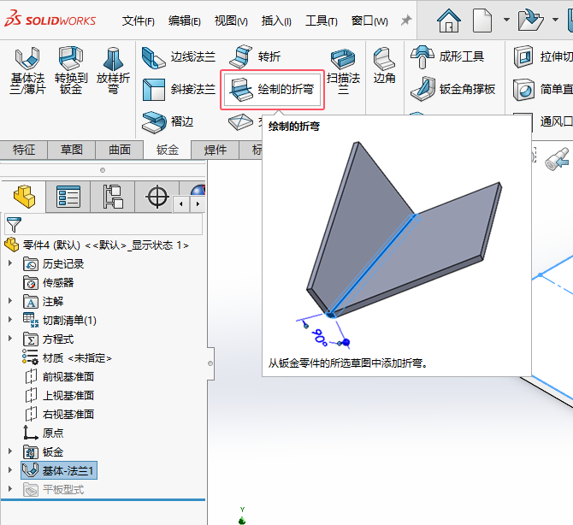Expand the 方程式 tree node
This screenshot has height=525, width=573.
pyautogui.click(x=10, y=339)
